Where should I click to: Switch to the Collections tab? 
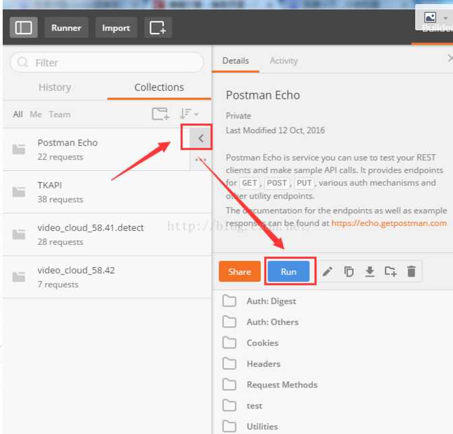tap(159, 87)
